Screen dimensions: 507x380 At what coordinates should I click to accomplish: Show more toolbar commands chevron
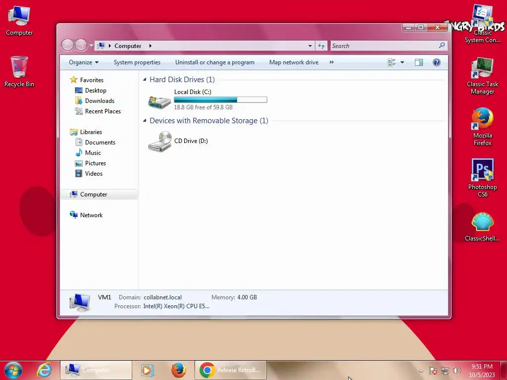click(x=331, y=62)
